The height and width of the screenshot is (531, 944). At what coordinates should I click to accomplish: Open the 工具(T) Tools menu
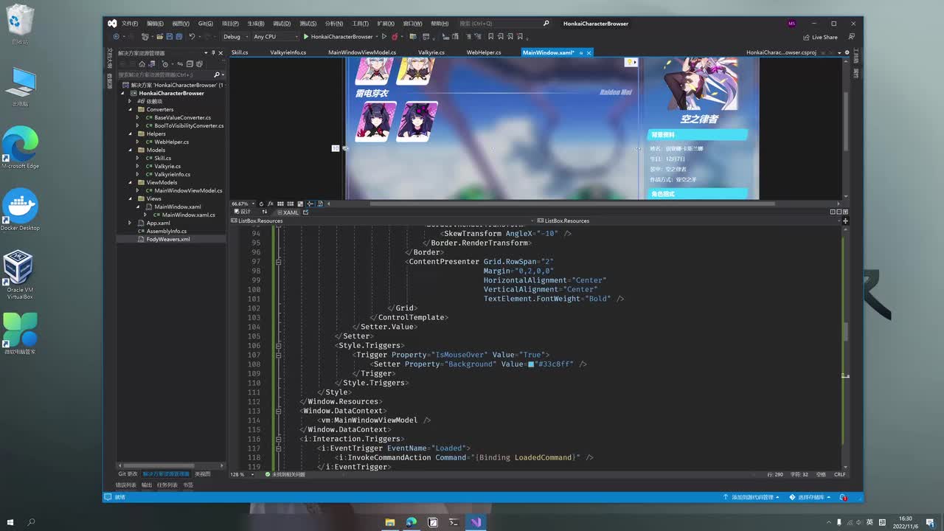(x=360, y=24)
